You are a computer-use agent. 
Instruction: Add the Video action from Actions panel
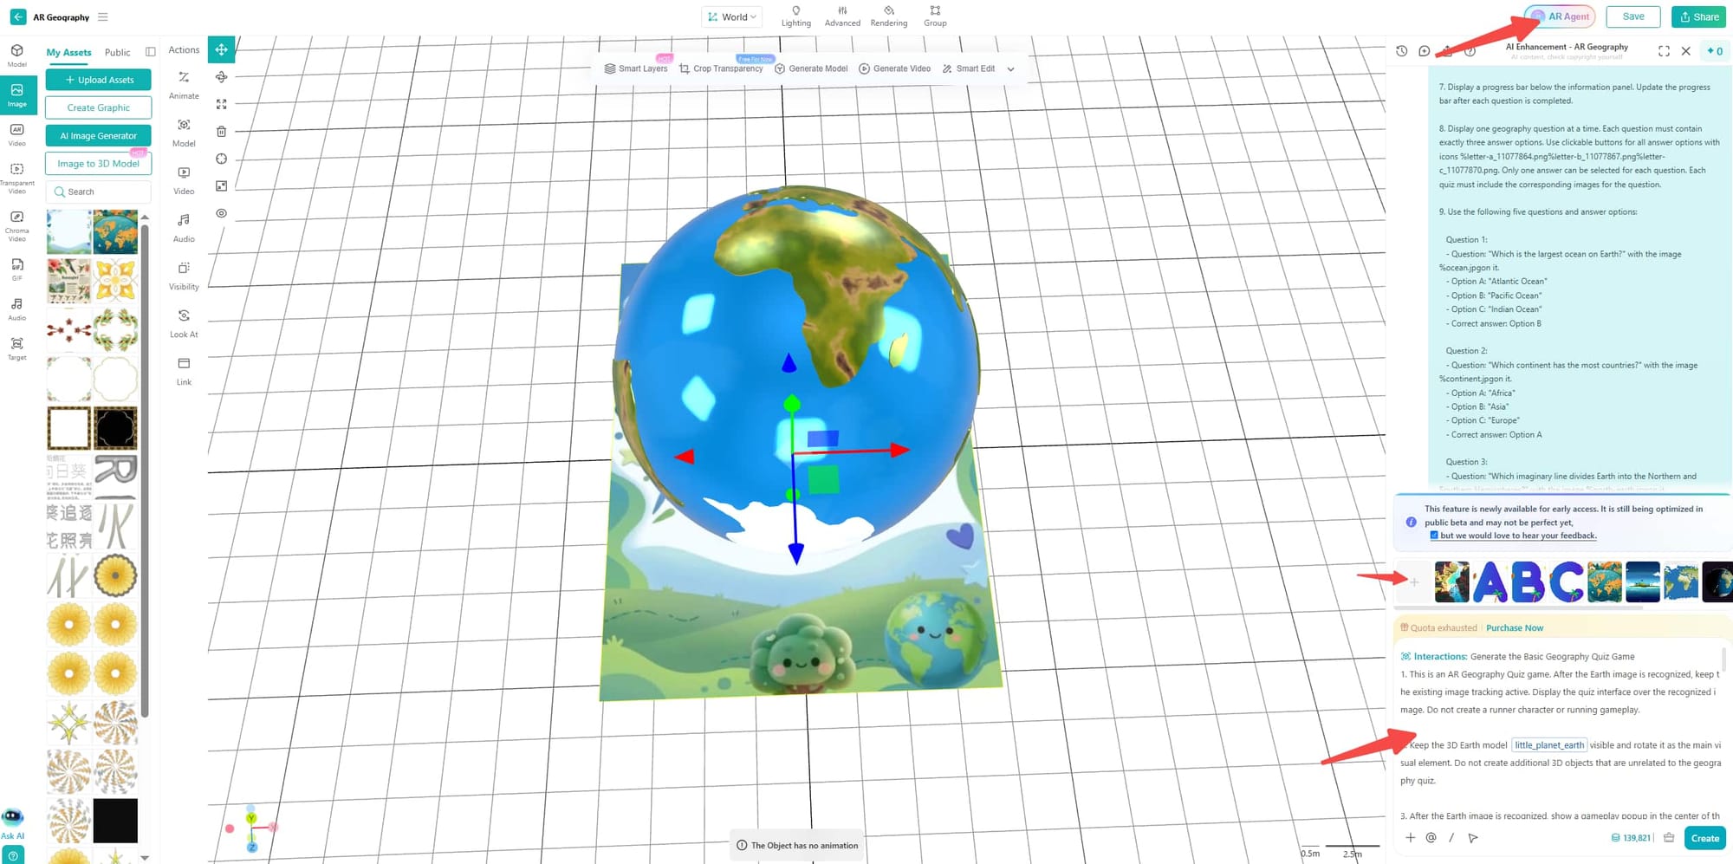click(x=184, y=179)
